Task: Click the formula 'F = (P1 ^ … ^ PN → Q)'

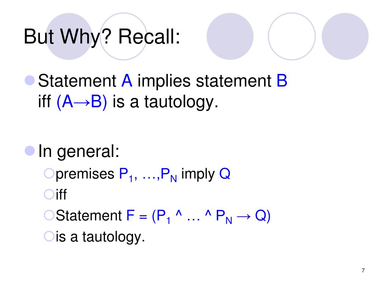Action: (198, 216)
